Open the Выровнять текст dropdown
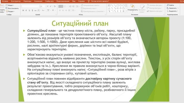The image size is (184, 103). (x=89, y=8)
